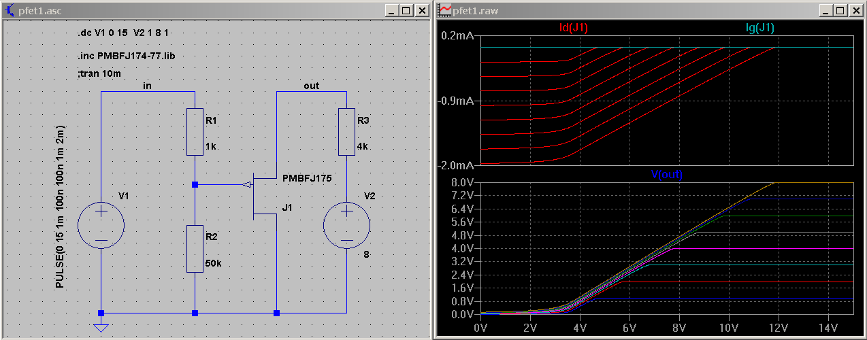The width and height of the screenshot is (867, 340).
Task: Close the pfet1.raw waveform window
Action: (x=855, y=10)
